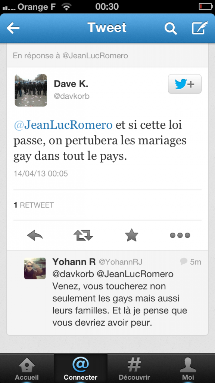Switch to Moi profile tab
The width and height of the screenshot is (215, 383).
tap(188, 368)
